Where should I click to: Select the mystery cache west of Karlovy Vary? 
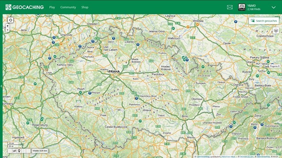coord(50,58)
